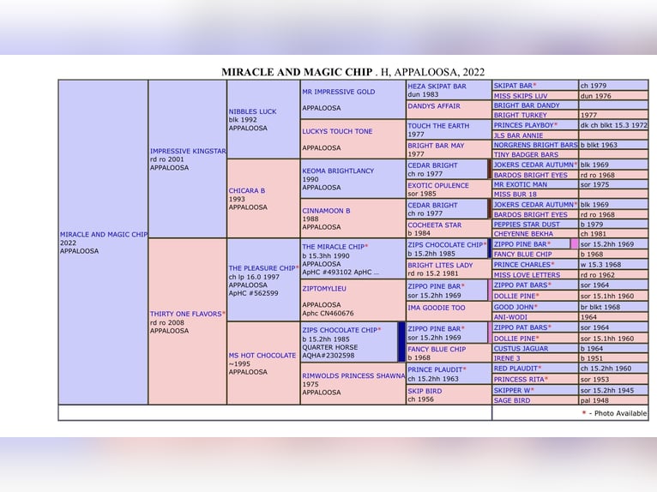Select the MIRACLE AND MAGIC CHIP root link
Screen dimensions: 657x492
(x=104, y=234)
